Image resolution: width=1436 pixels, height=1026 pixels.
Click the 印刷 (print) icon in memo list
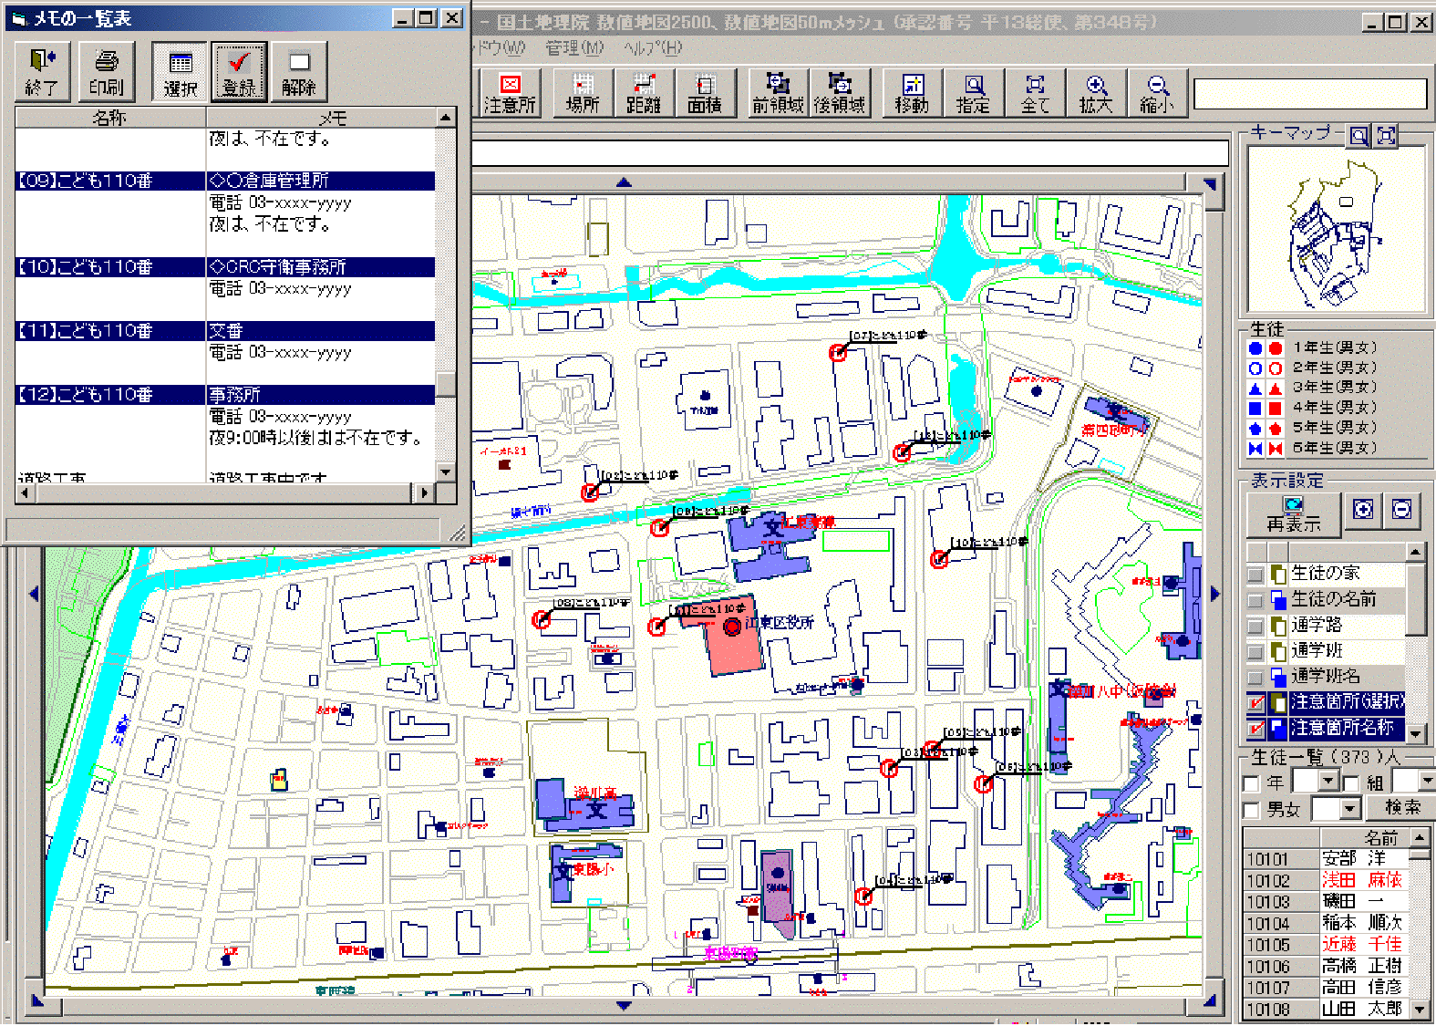click(x=107, y=71)
